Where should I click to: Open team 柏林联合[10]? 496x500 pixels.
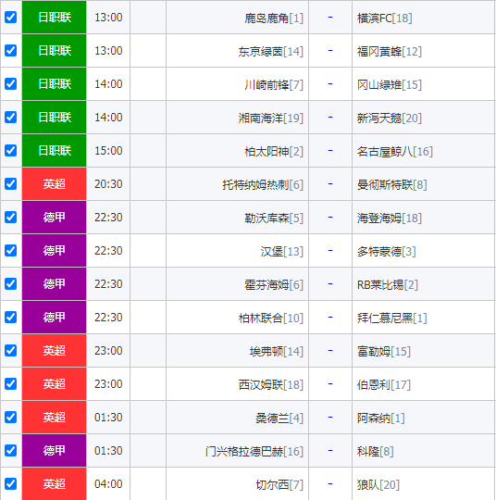(x=271, y=319)
